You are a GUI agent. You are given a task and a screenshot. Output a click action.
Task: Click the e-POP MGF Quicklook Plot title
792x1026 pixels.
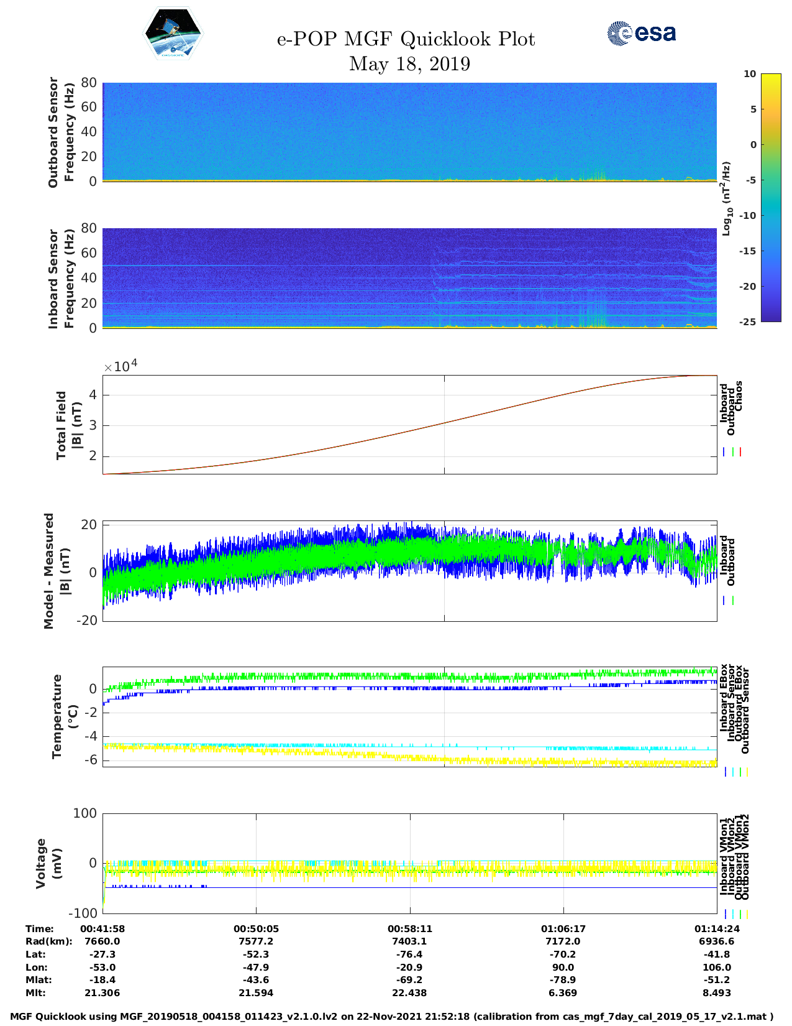pos(406,39)
